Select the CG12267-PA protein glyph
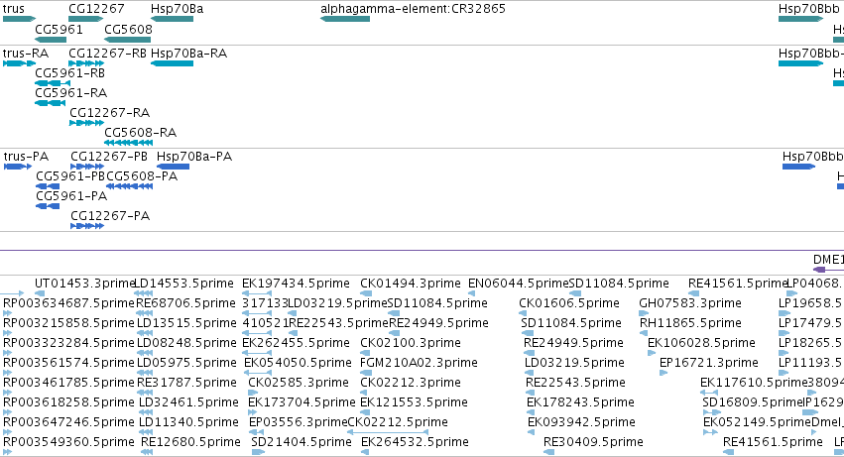This screenshot has width=844, height=457. pos(87,226)
